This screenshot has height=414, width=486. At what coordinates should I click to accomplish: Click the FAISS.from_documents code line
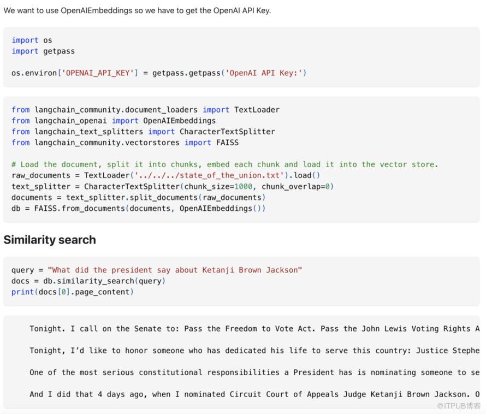[138, 208]
